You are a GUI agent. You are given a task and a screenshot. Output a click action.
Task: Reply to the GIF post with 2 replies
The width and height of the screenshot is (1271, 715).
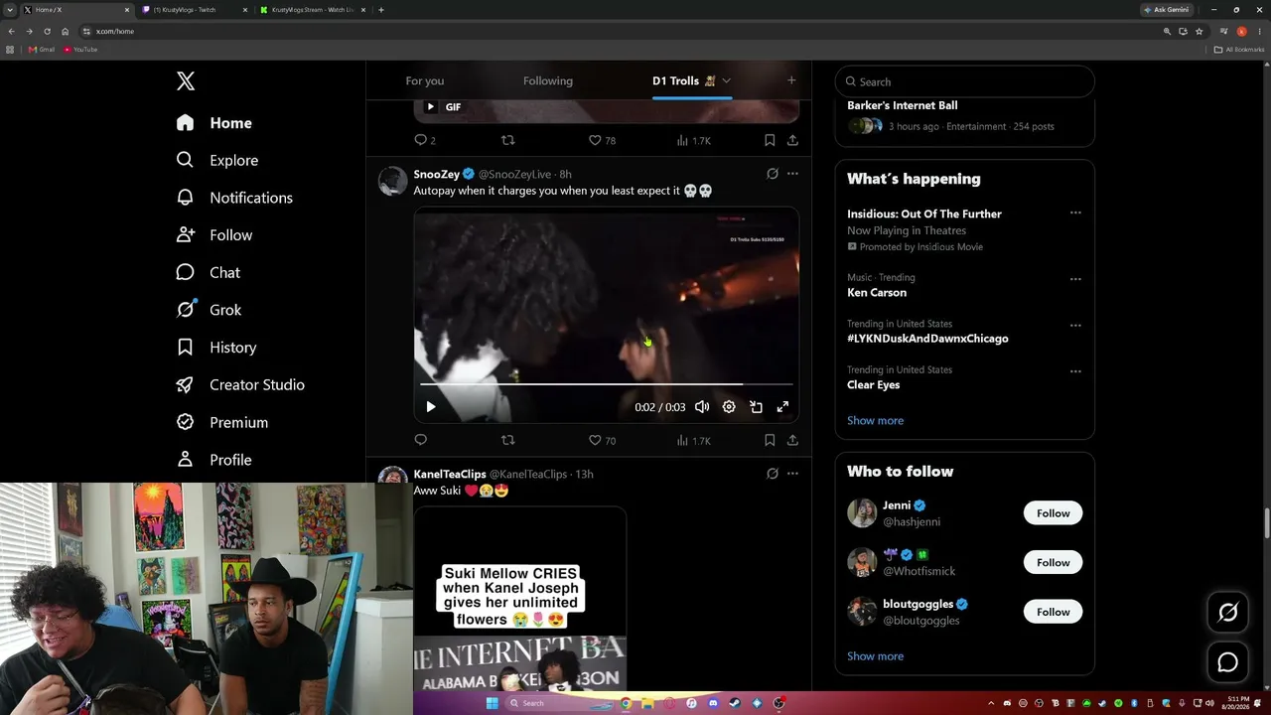pyautogui.click(x=425, y=140)
